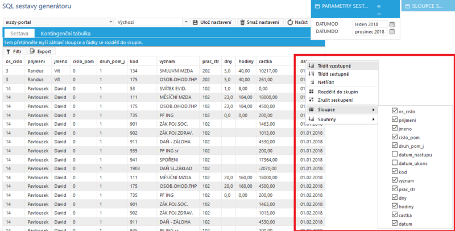Uncheck the datum column checkbox
This screenshot has height=231, width=455.
click(394, 223)
